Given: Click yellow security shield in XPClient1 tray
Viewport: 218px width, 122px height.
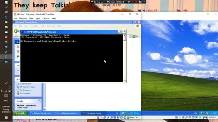Looking at the screenshot, I should click(x=123, y=113).
